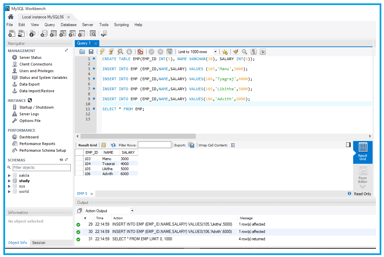Open Data Export from the Management panel
The image size is (384, 257).
29,84
